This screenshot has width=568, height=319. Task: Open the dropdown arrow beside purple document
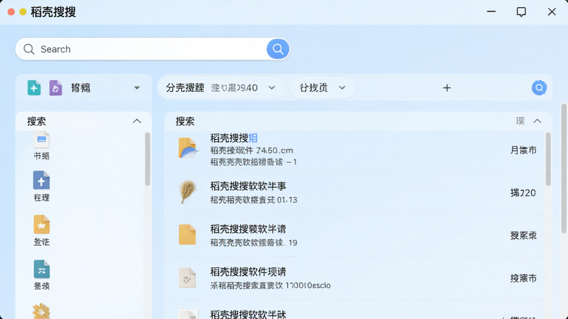click(x=136, y=88)
